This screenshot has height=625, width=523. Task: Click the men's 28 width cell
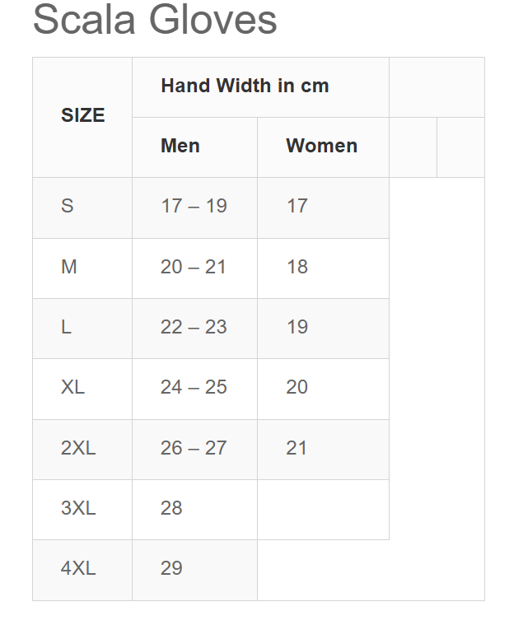pos(171,508)
